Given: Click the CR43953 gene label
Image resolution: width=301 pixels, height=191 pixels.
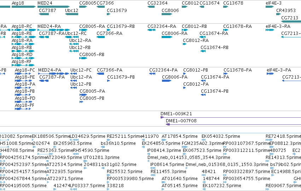Looking at the screenshot, I should 286,11.
